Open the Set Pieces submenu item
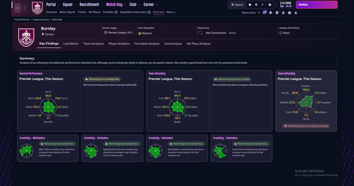Screen dimensions: 354x186 point(95,12)
